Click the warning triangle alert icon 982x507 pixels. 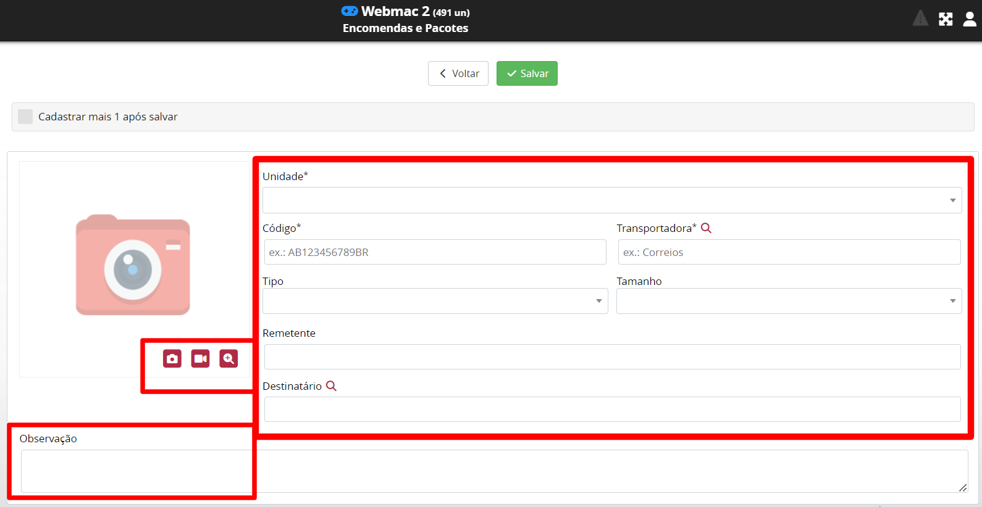click(920, 19)
